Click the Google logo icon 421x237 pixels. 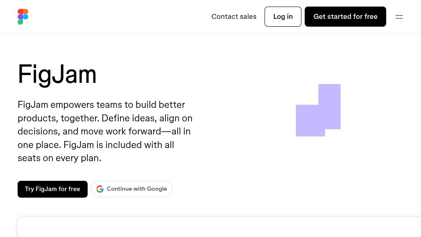(100, 189)
